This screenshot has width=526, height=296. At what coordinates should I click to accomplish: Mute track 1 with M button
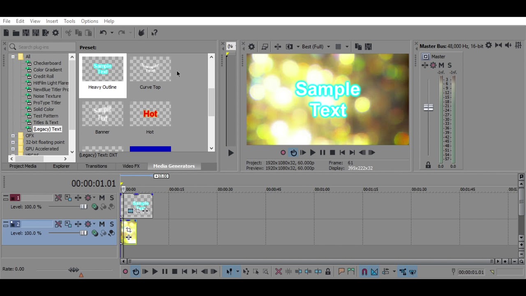point(102,198)
